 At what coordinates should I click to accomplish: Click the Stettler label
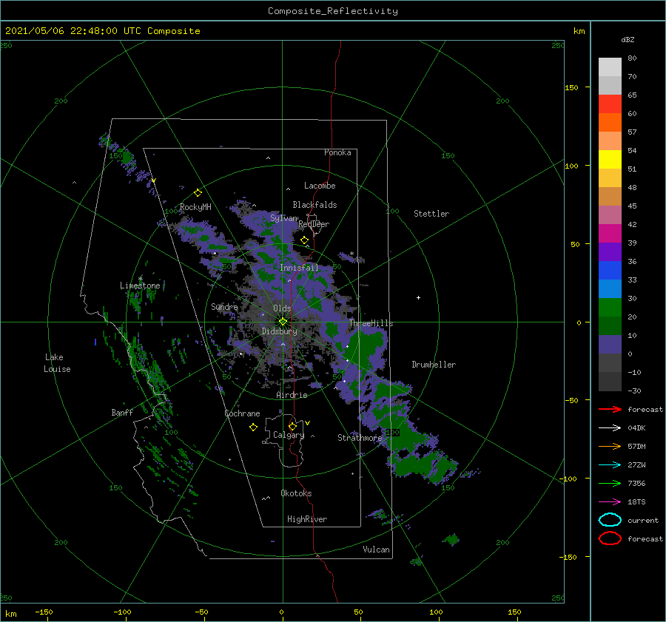tap(431, 214)
